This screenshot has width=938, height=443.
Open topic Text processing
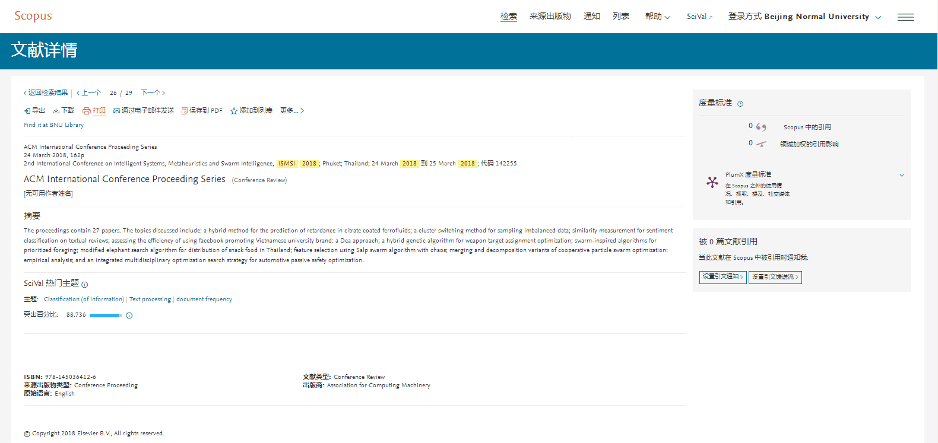(x=150, y=299)
